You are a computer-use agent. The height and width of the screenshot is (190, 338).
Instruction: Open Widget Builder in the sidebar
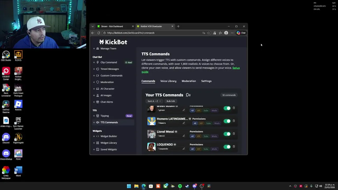pyautogui.click(x=109, y=136)
